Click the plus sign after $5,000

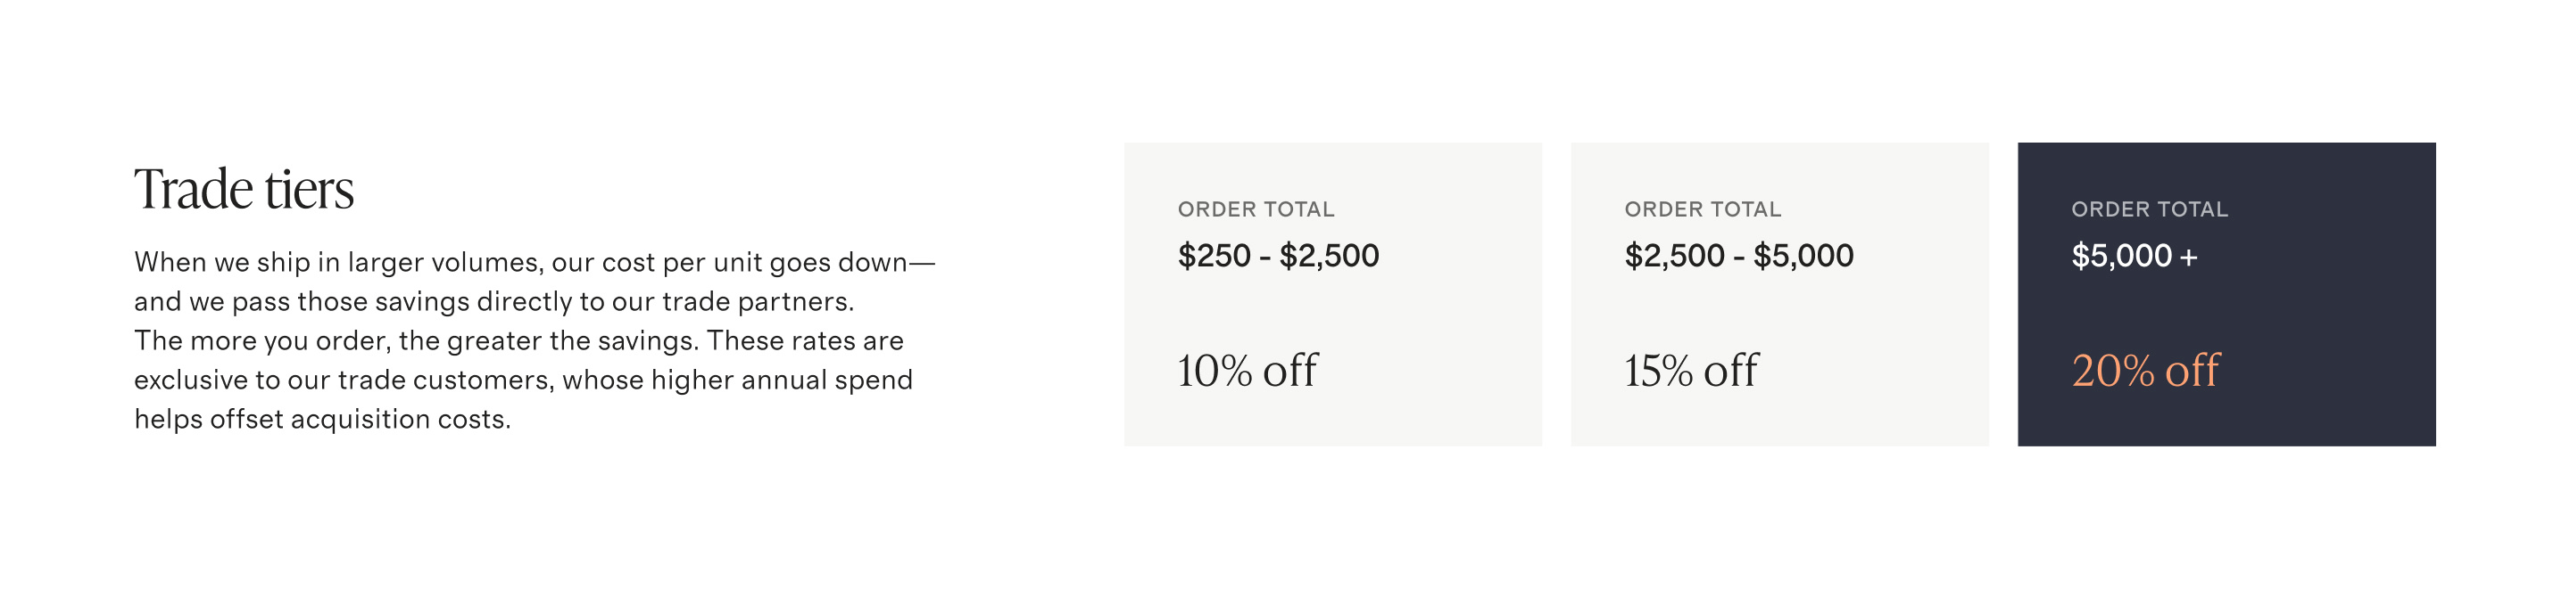(x=2188, y=258)
